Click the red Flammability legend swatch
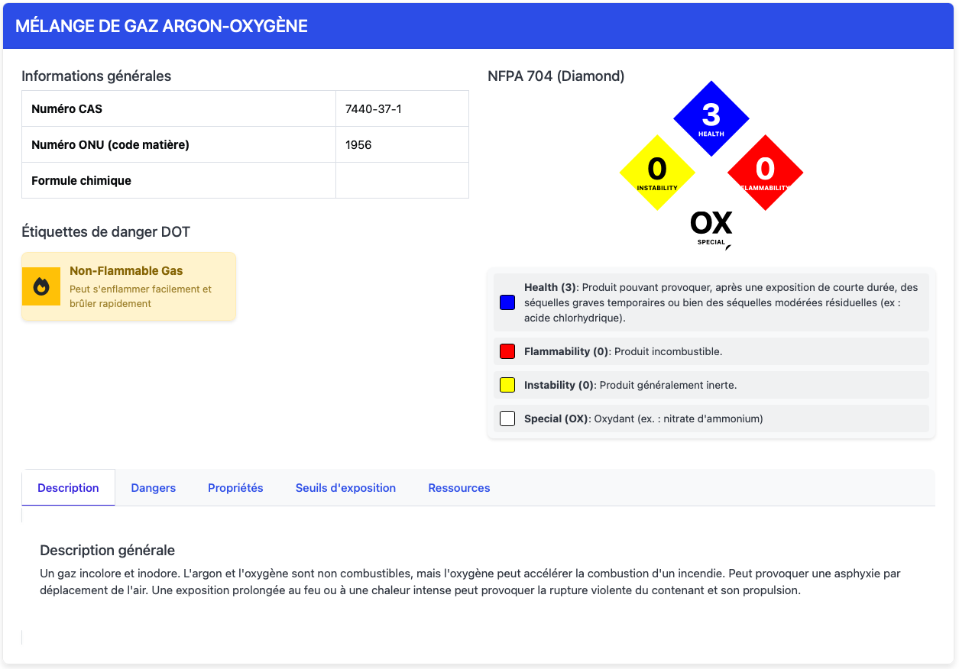Viewport: 959px width, 669px height. tap(507, 351)
